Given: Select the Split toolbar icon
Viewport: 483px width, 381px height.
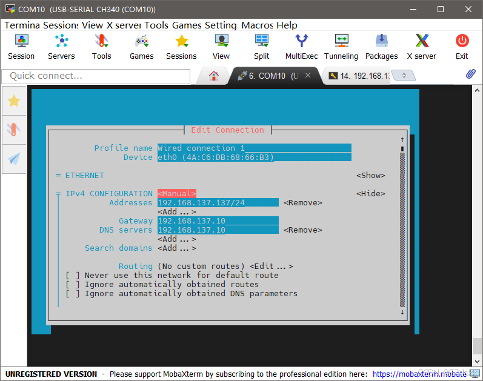Looking at the screenshot, I should point(262,47).
